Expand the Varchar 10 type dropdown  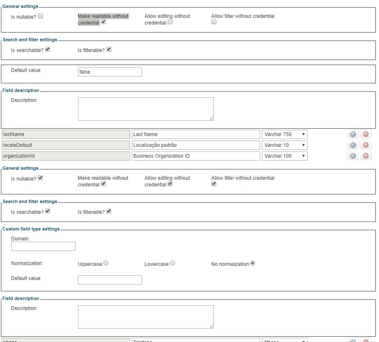(x=284, y=145)
